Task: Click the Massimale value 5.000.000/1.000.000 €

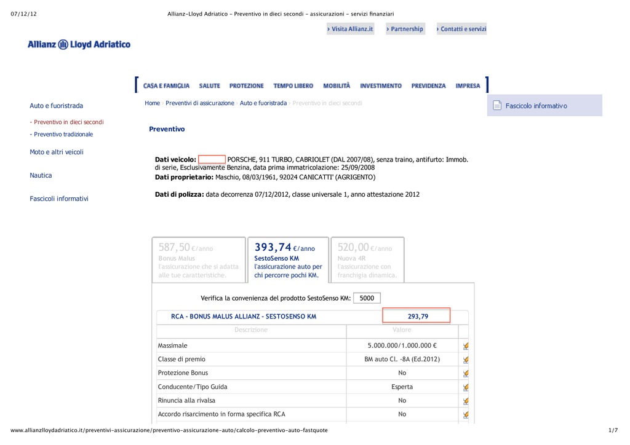Action: [x=402, y=345]
